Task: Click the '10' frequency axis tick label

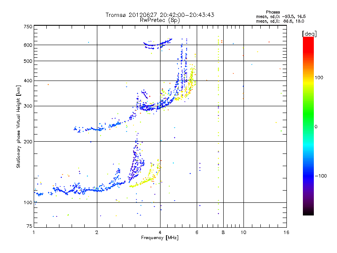Action: pos(243,232)
